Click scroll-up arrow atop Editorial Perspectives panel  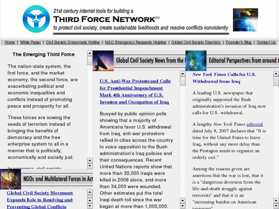[x=276, y=74]
